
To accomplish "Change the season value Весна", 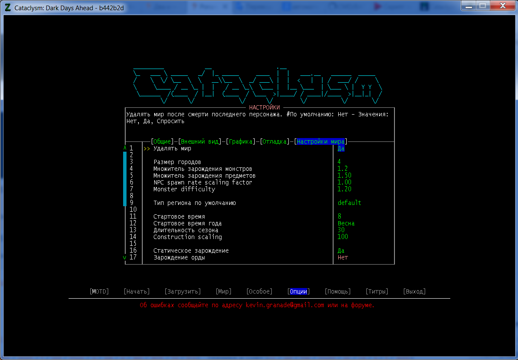I will tap(346, 223).
